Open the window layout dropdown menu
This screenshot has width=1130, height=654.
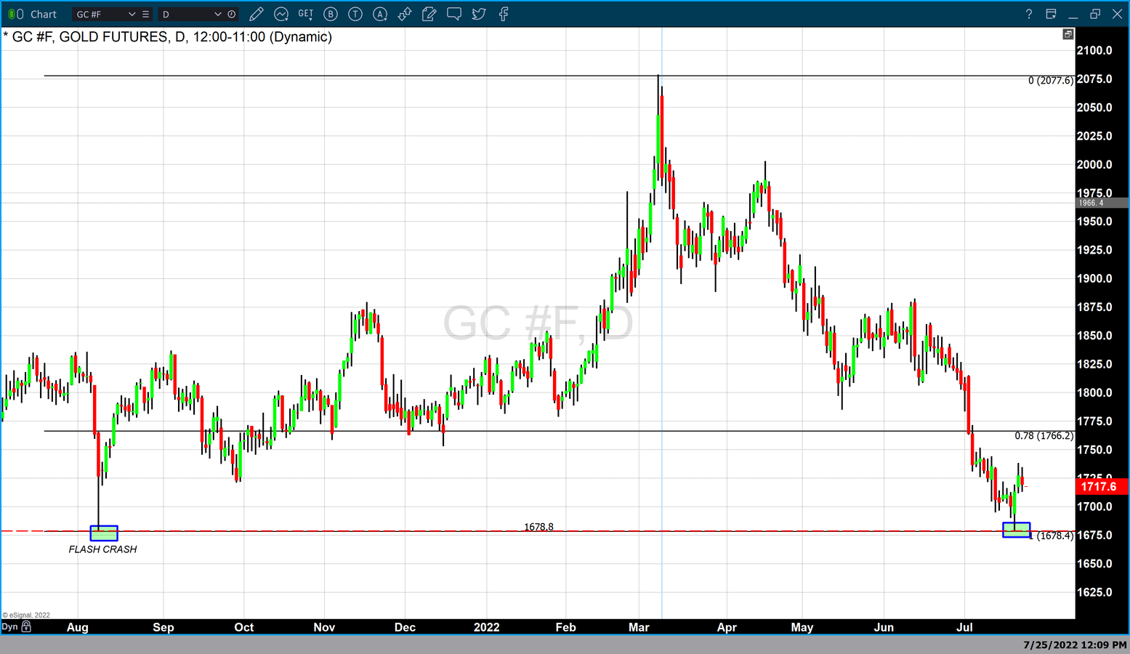pyautogui.click(x=1051, y=14)
